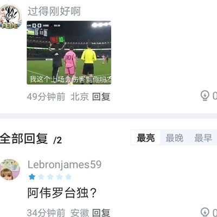The image size is (217, 217).
Task: Click the blue first rating star
Action: click(x=32, y=177)
